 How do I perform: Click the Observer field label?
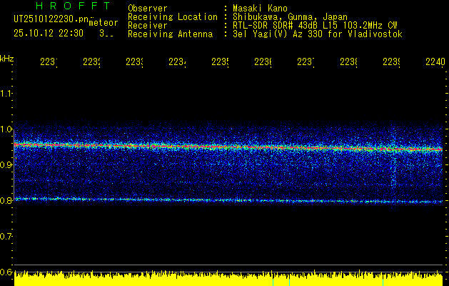pyautogui.click(x=148, y=9)
